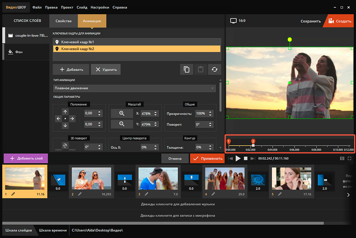Open the 16:9 aspect ratio selector
356x238 pixels.
coord(238,21)
